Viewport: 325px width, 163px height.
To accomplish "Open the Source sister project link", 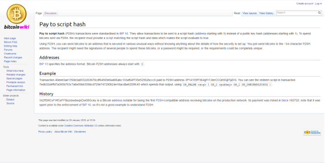I will pos(10,104).
